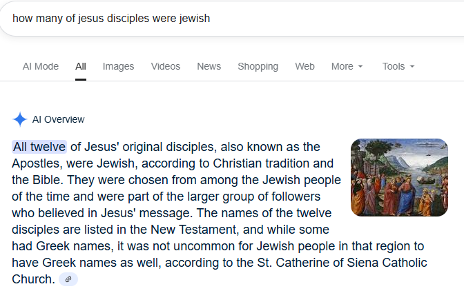Click the AI Overview sparkle icon
464x302 pixels.
tap(20, 119)
